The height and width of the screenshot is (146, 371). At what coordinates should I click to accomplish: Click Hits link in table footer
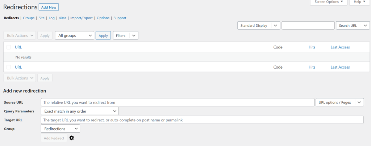point(312,67)
